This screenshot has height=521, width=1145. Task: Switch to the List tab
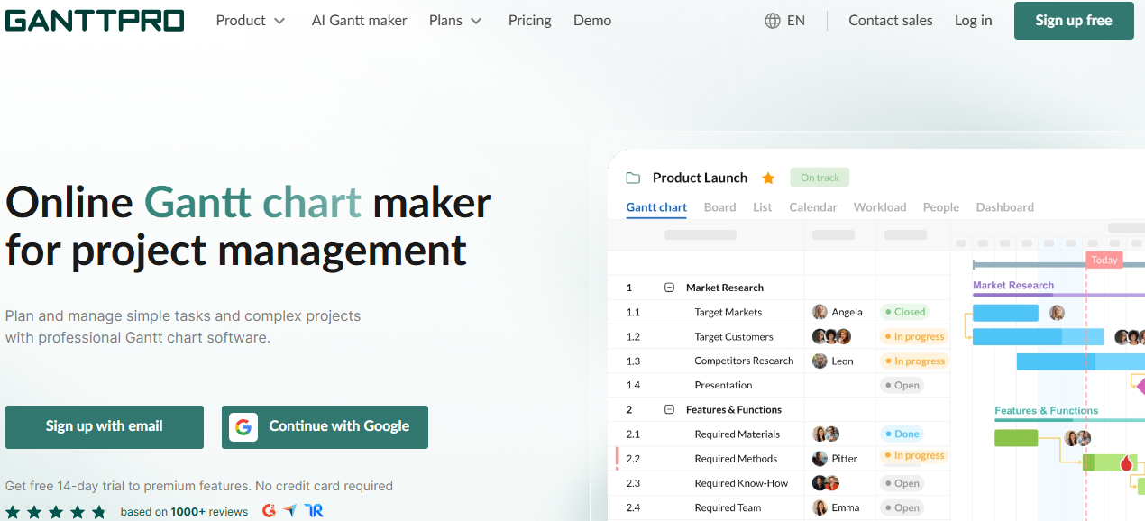pos(763,207)
